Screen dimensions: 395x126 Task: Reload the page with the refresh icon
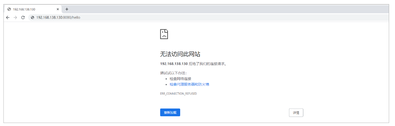23,17
